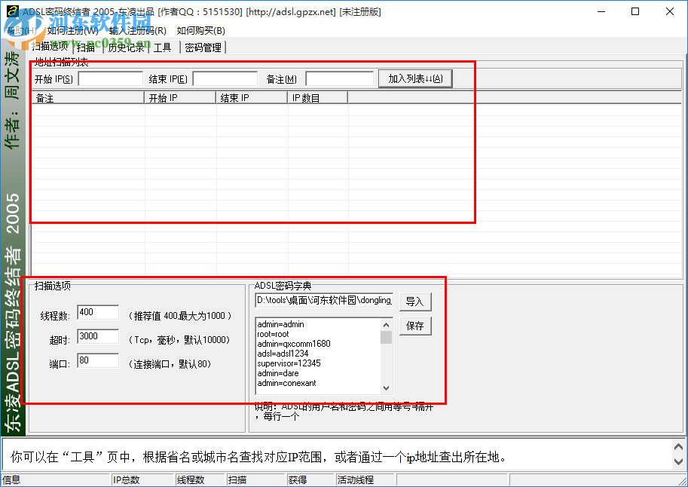This screenshot has width=688, height=487.
Task: Switch to the 密码管理 tab
Action: (205, 47)
